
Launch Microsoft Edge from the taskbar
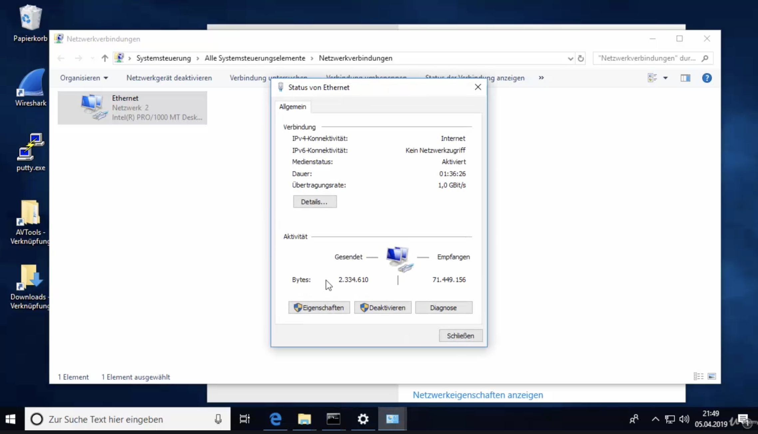point(275,419)
